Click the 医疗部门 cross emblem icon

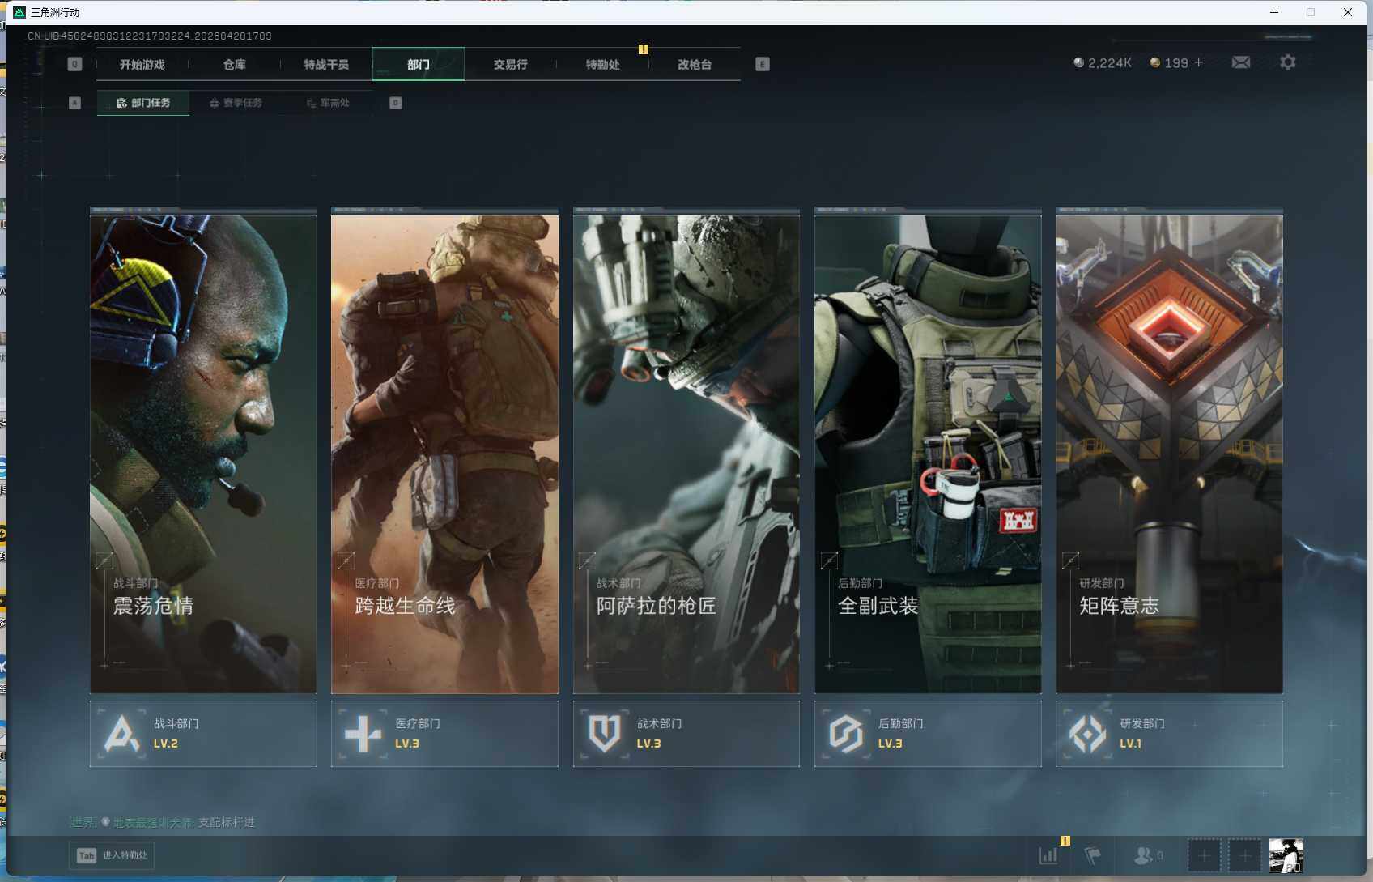click(x=363, y=734)
